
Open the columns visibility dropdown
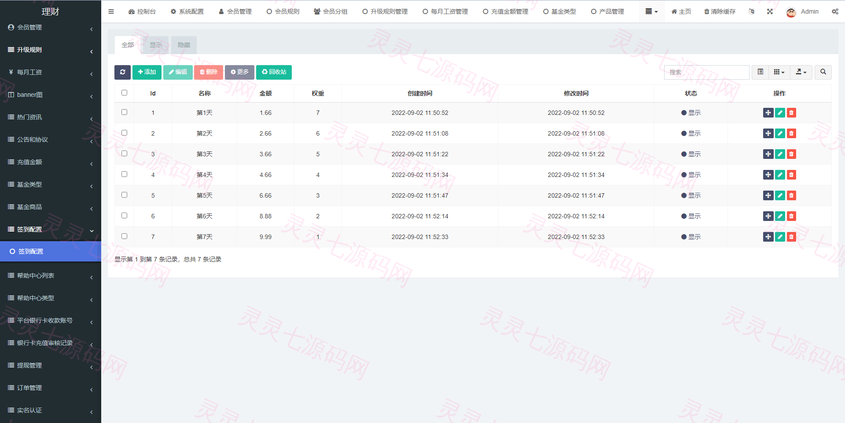779,72
